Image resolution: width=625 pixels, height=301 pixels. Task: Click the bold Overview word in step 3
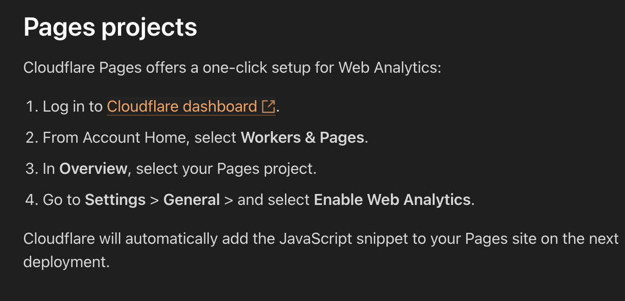[93, 169]
